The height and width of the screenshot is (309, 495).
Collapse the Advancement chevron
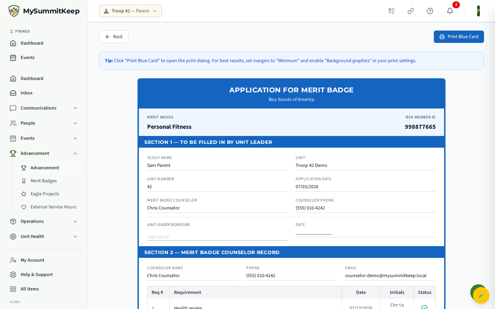(x=75, y=153)
